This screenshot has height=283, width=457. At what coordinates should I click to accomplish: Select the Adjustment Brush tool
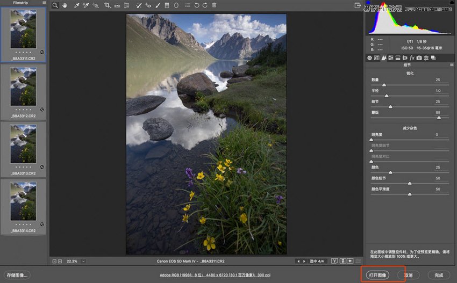(158, 5)
